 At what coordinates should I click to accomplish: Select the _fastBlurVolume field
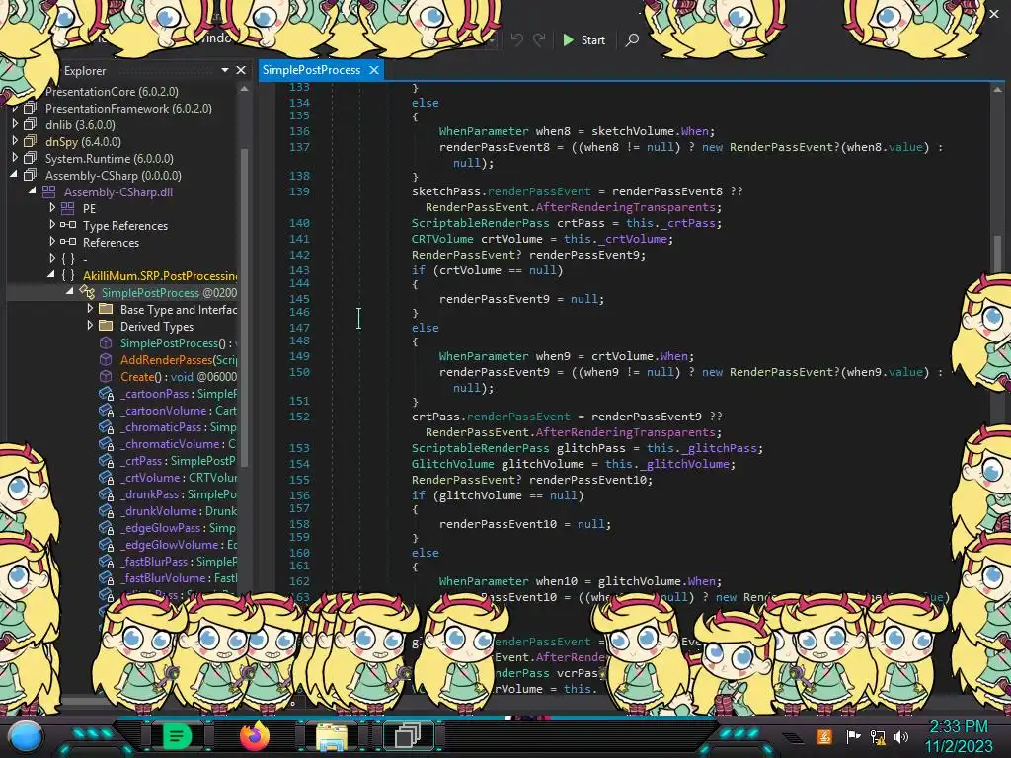point(179,577)
